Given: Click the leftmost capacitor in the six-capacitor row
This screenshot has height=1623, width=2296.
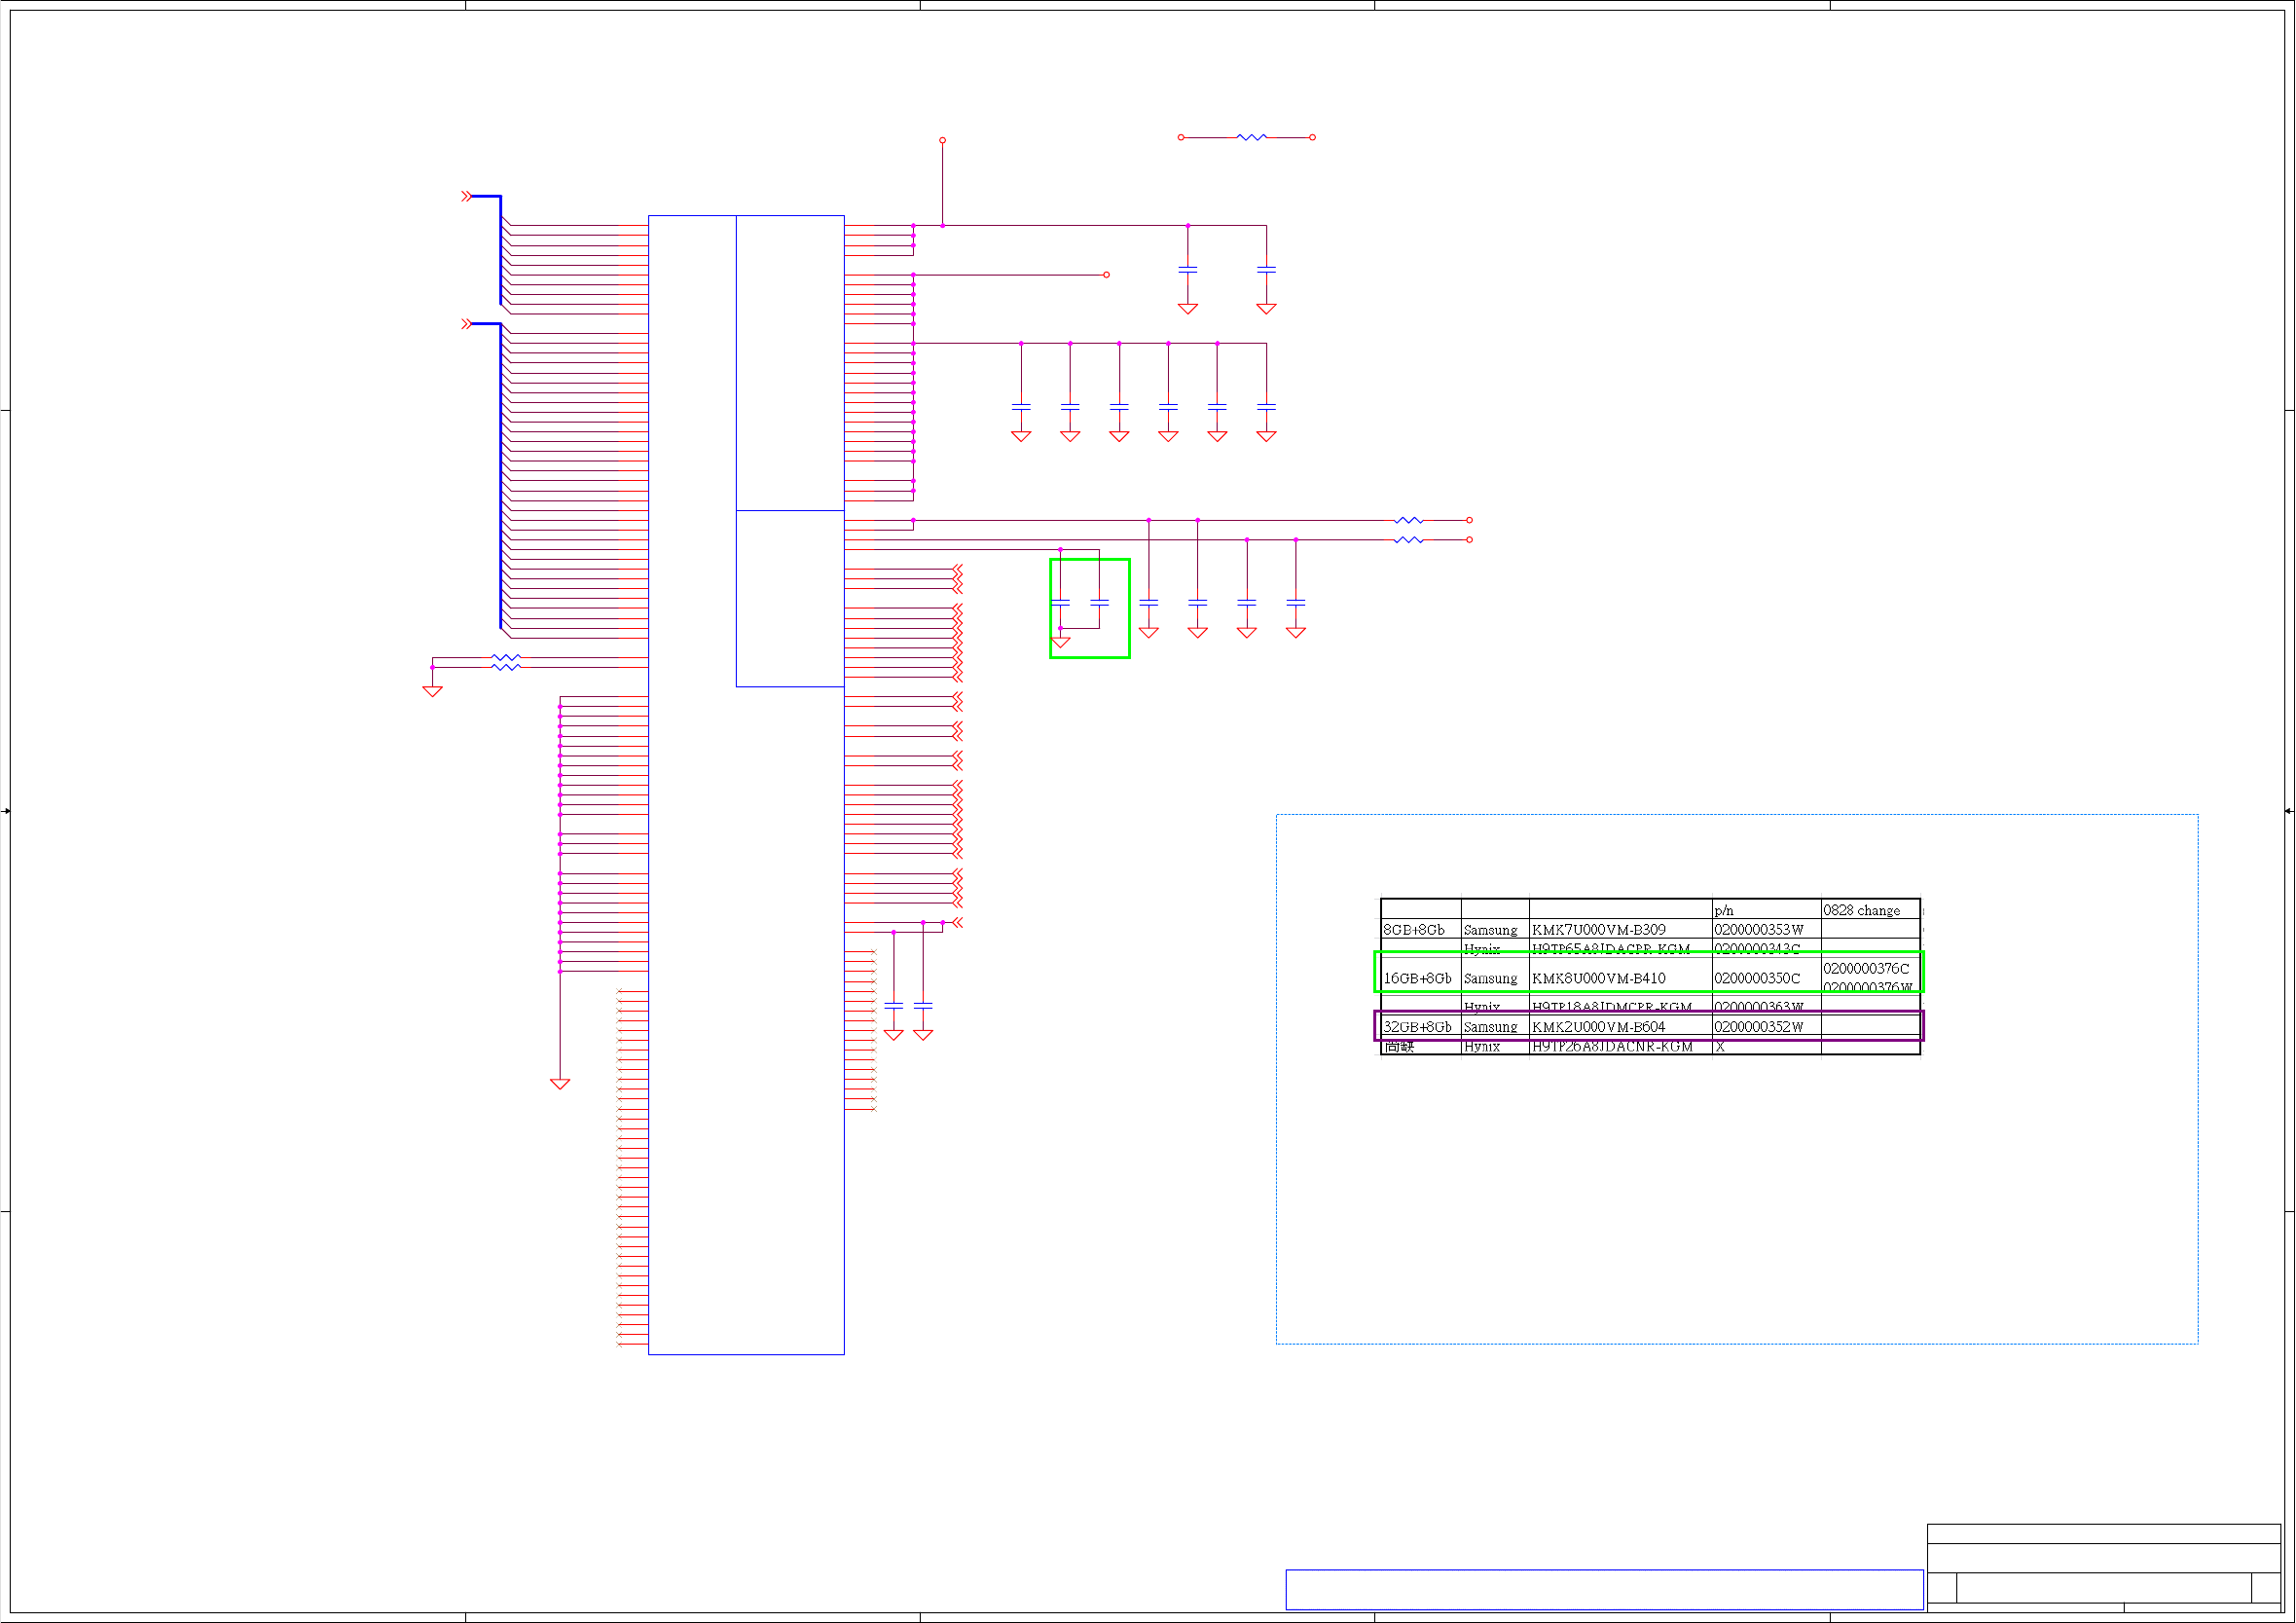Looking at the screenshot, I should (1021, 406).
